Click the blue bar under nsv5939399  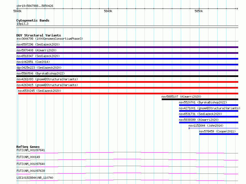coord(209,122)
